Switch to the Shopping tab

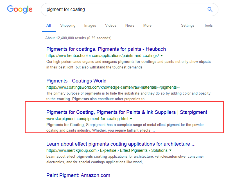(x=68, y=26)
